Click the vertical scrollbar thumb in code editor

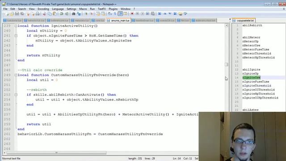point(227,64)
